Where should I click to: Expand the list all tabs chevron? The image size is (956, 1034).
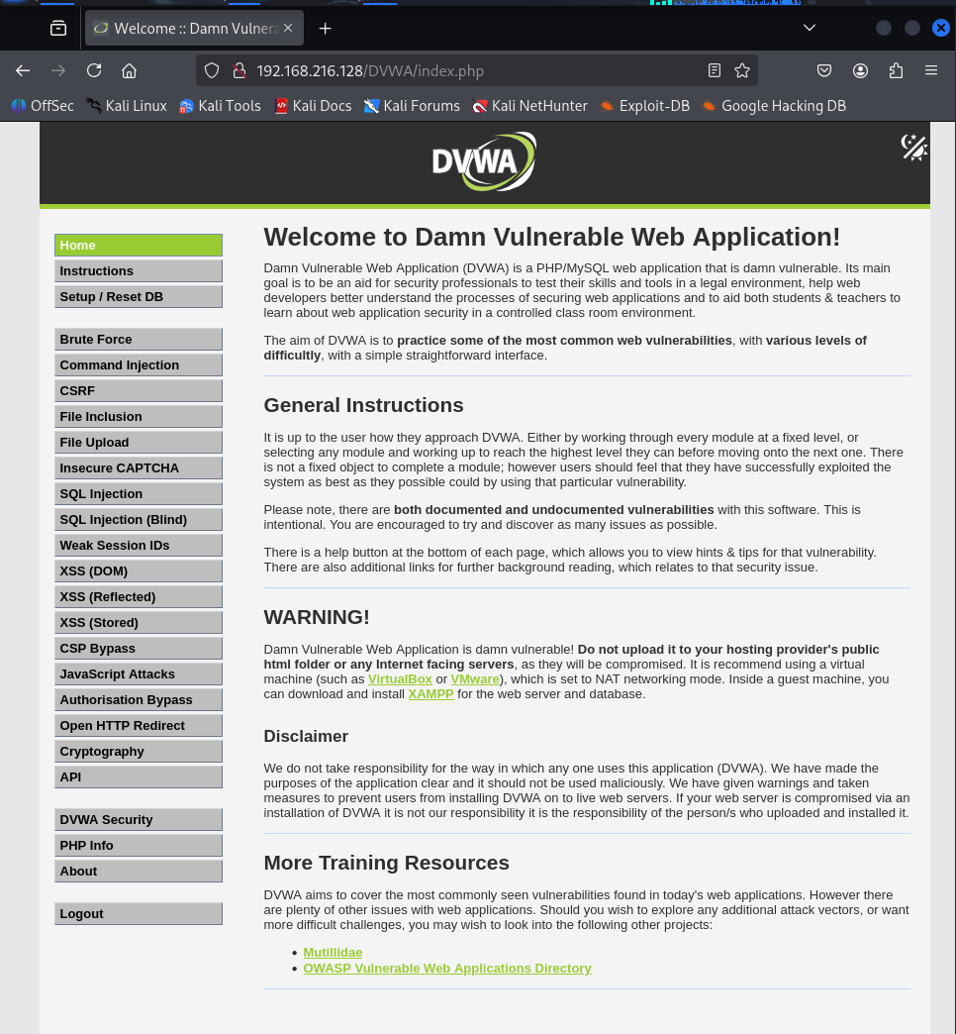[x=810, y=28]
